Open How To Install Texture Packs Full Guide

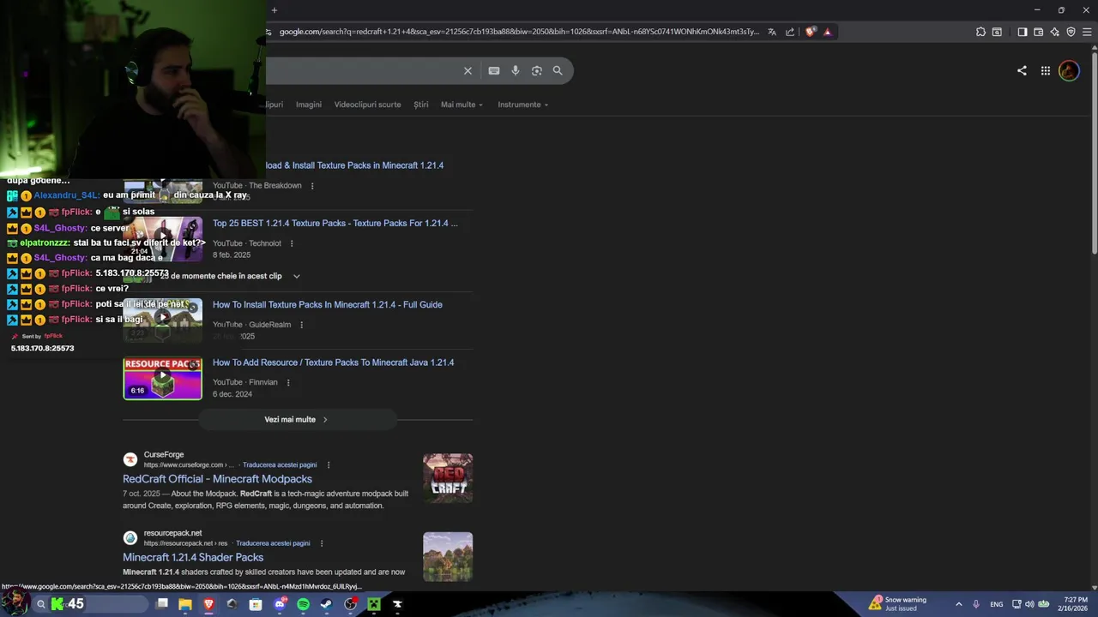point(328,305)
